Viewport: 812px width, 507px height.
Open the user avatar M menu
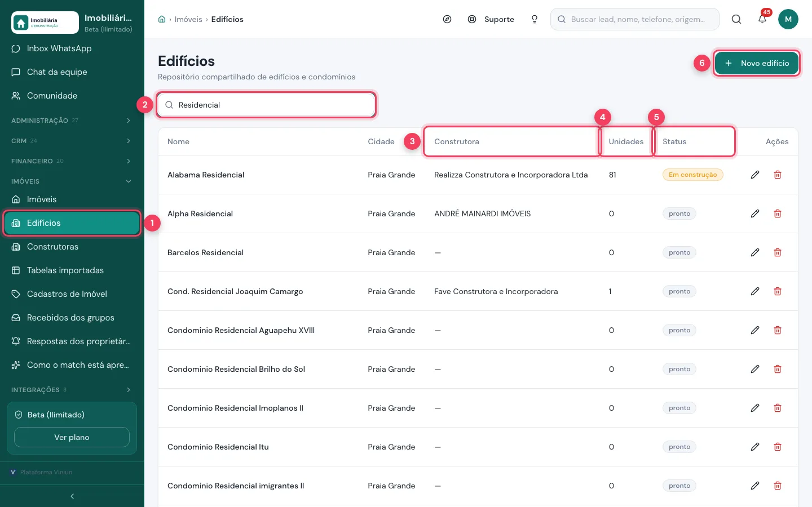point(788,19)
